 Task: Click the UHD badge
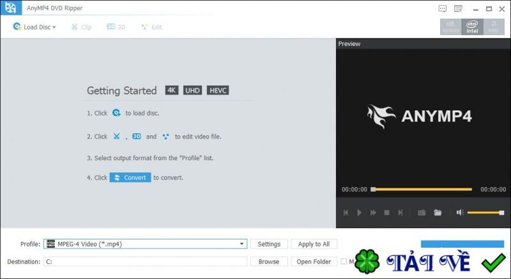pyautogui.click(x=193, y=90)
